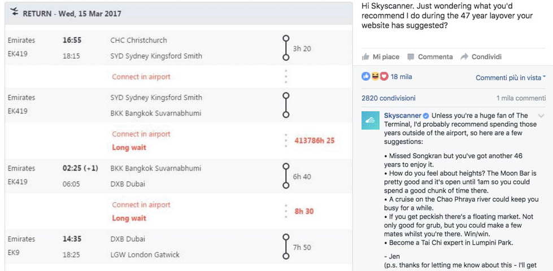553x271 pixels.
Task: Open the Skyscanner commenter name link
Action: (403, 116)
